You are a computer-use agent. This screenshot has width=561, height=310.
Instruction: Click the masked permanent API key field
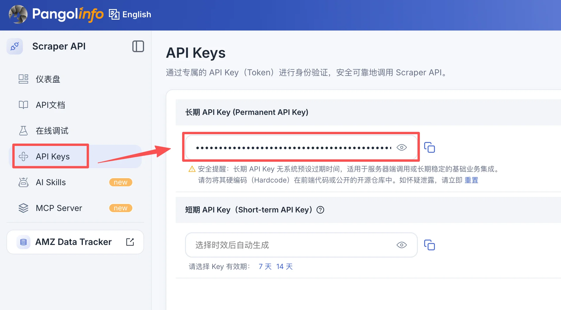tap(301, 147)
